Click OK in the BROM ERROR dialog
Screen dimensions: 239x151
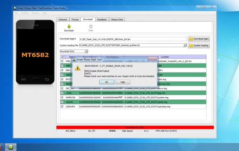[x=107, y=82]
